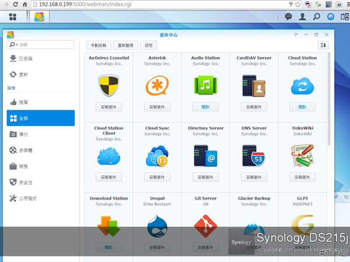This screenshot has height=262, width=350.
Task: Install the DNS Server package
Action: tap(254, 177)
